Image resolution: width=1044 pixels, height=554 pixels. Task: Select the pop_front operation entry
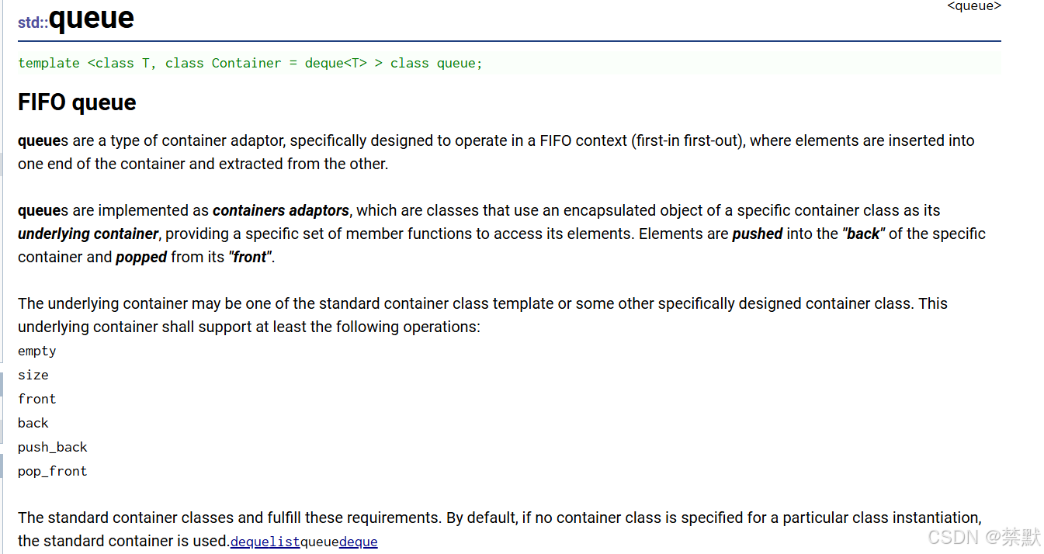coord(53,471)
